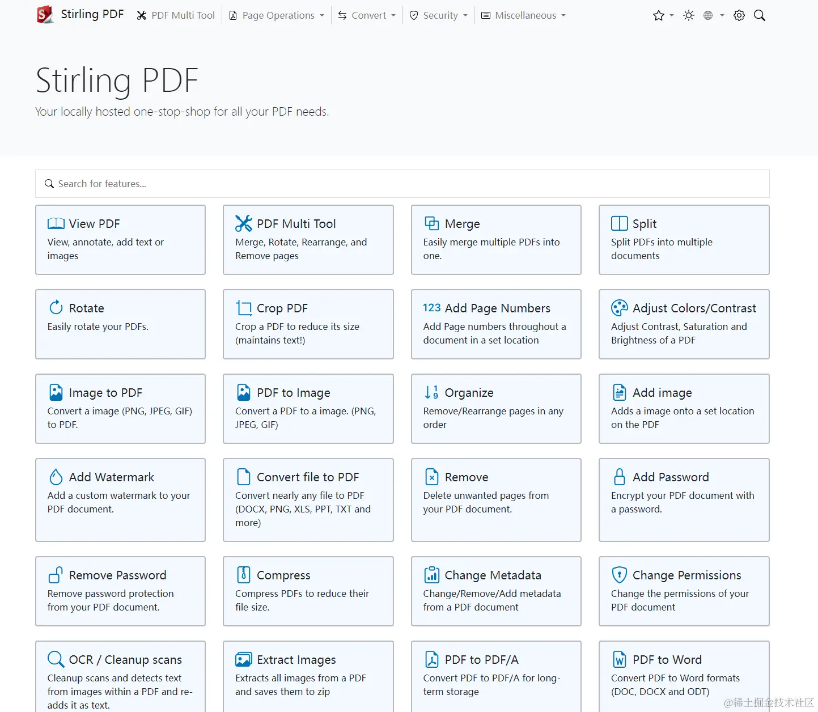Select the Rotate PDF tool

pos(120,324)
